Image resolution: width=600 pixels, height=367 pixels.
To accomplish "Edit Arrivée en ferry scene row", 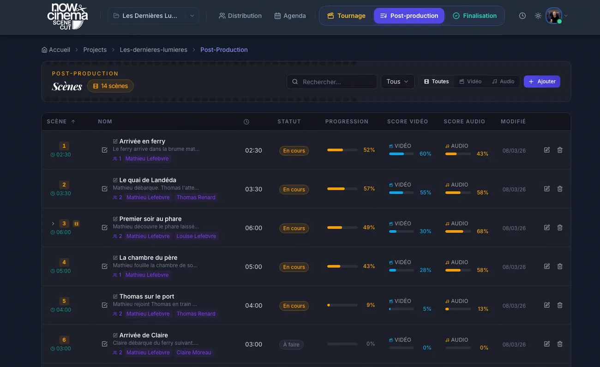I will 547,150.
